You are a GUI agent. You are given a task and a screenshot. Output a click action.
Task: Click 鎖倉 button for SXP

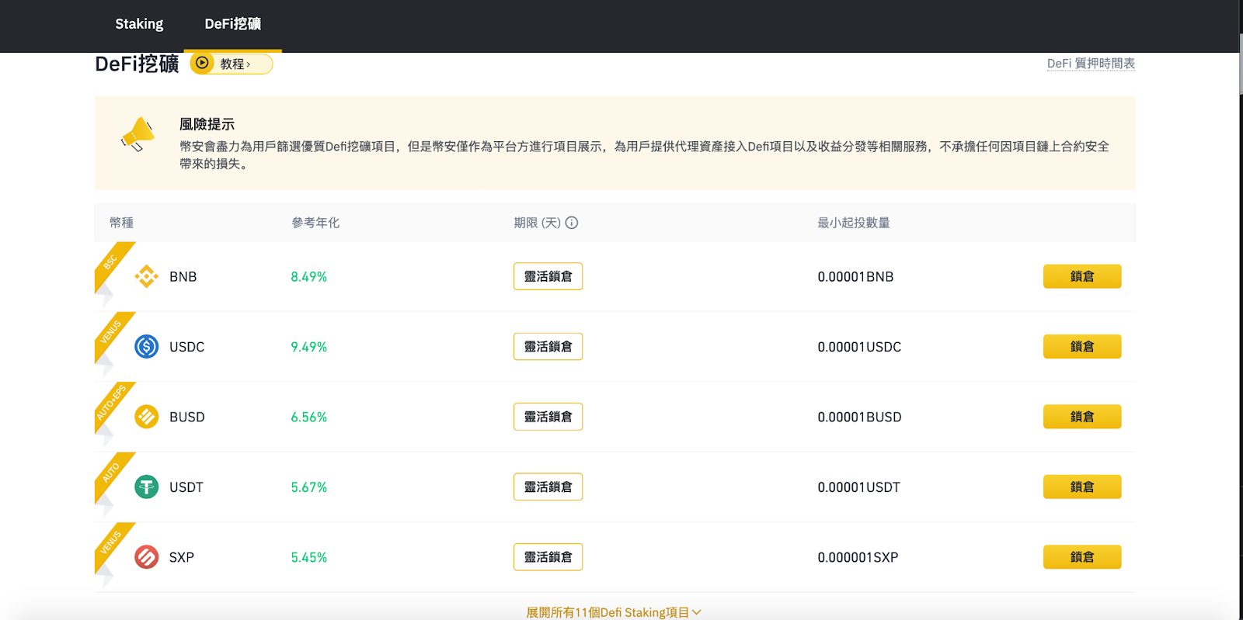click(x=1082, y=557)
